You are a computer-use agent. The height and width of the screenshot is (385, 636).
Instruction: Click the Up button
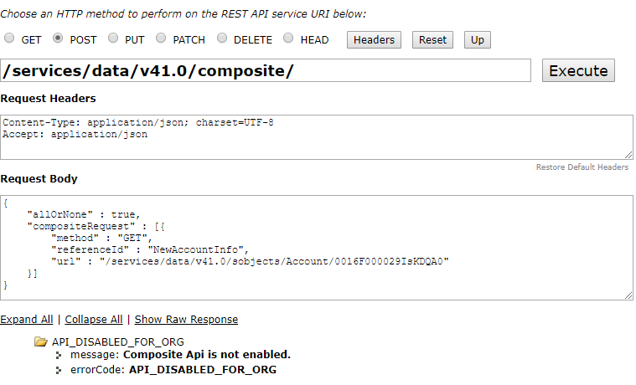click(477, 39)
